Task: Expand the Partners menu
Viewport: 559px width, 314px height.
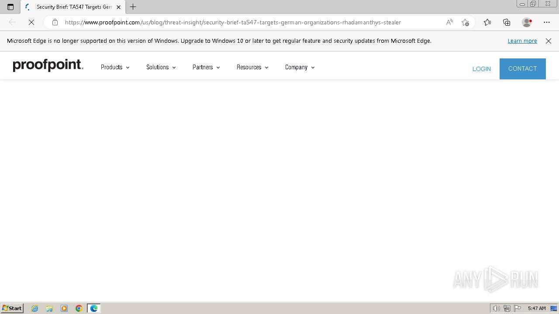Action: tap(206, 67)
